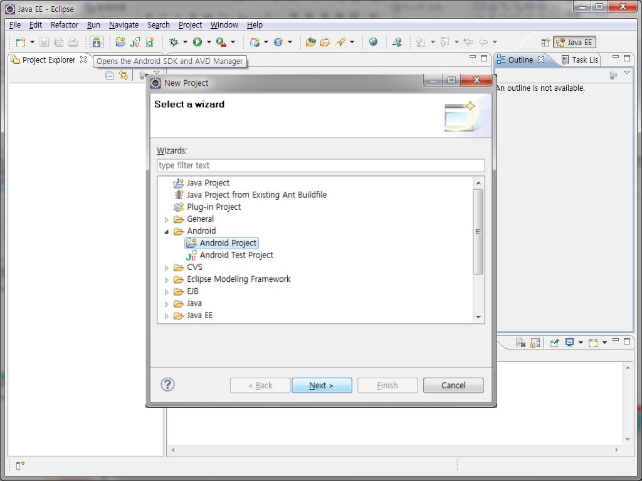Expand the Eclipse Modeling Framework folder

tap(167, 280)
